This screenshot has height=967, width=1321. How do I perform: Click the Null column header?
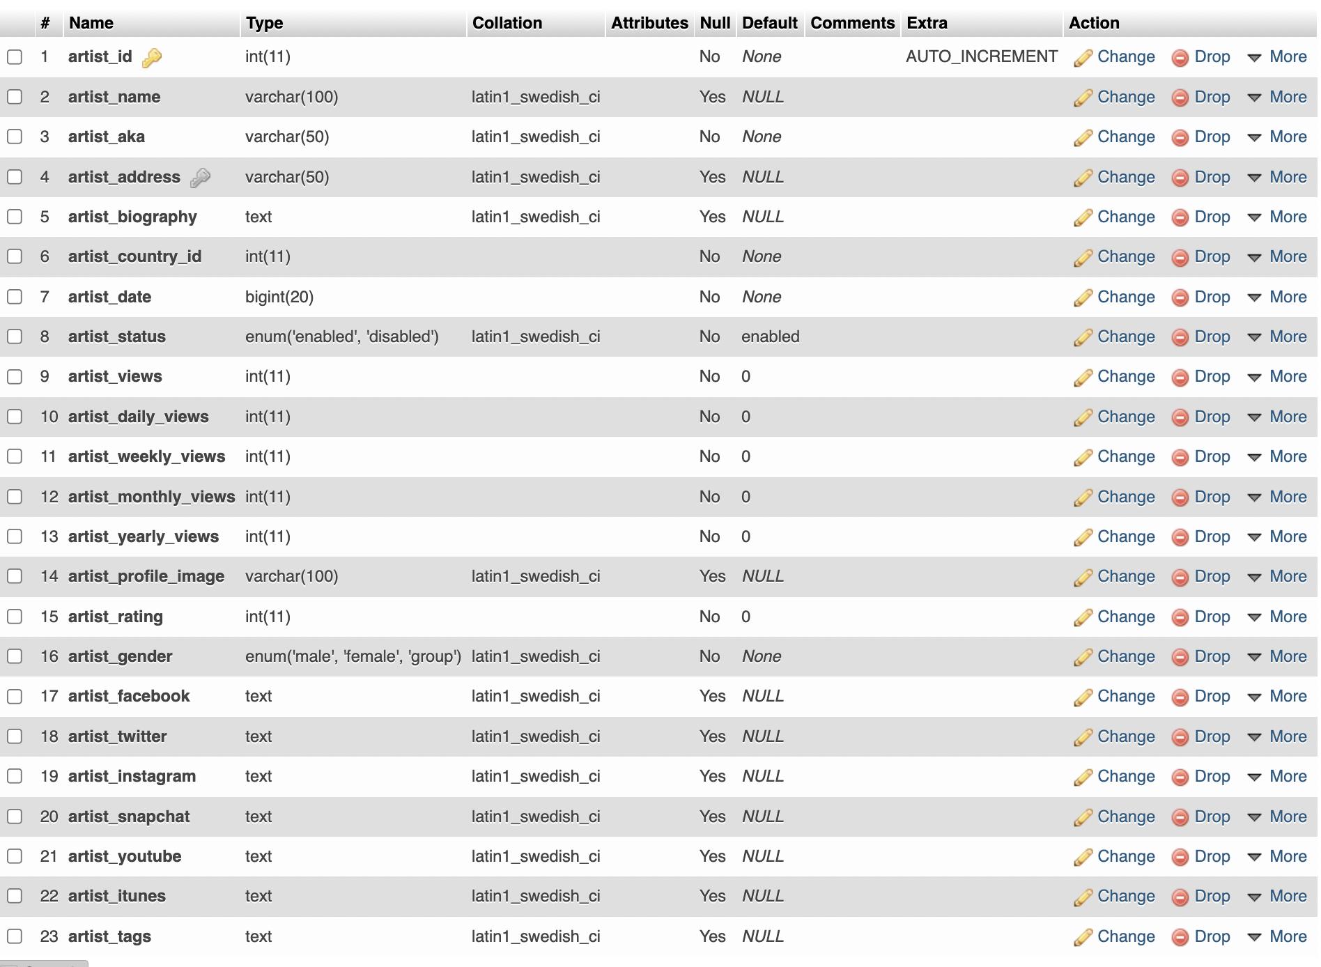point(715,23)
